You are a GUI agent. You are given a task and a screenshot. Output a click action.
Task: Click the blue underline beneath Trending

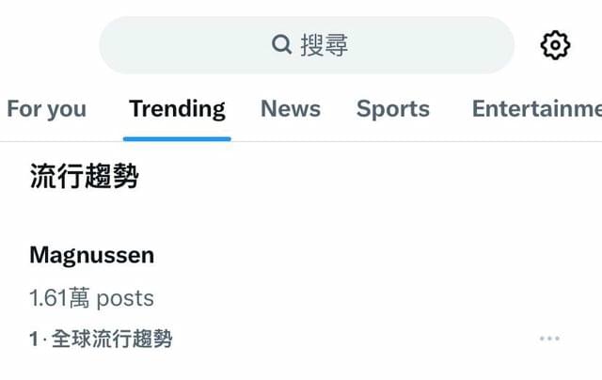[177, 139]
